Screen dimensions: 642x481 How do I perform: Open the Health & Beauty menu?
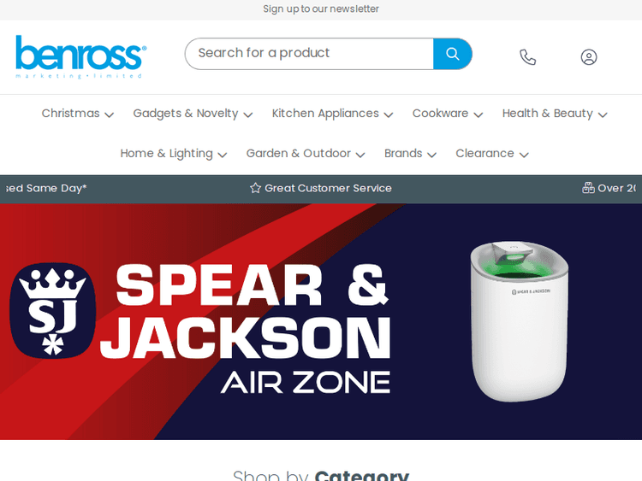[x=555, y=114]
